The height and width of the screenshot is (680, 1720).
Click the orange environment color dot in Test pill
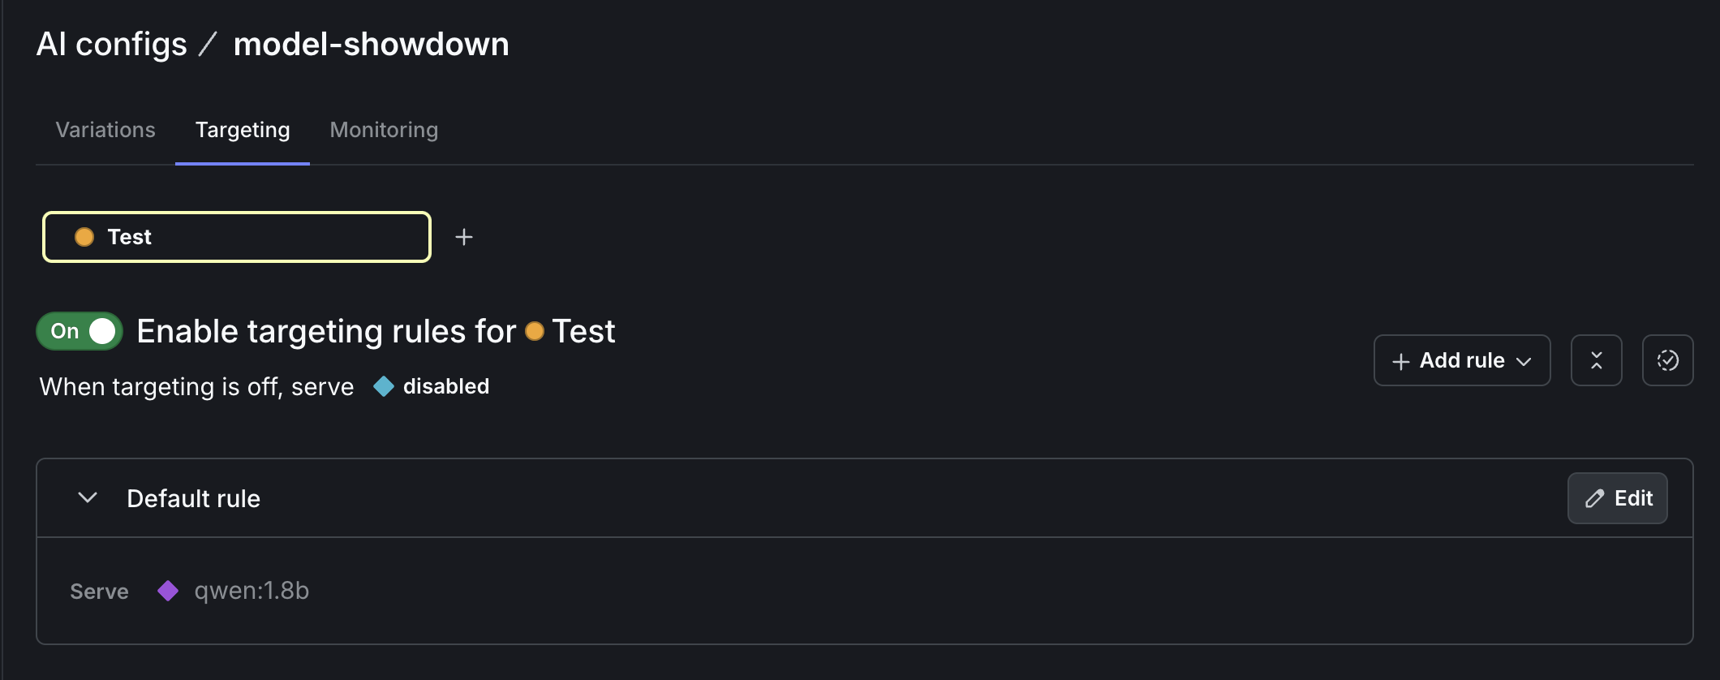pos(85,236)
